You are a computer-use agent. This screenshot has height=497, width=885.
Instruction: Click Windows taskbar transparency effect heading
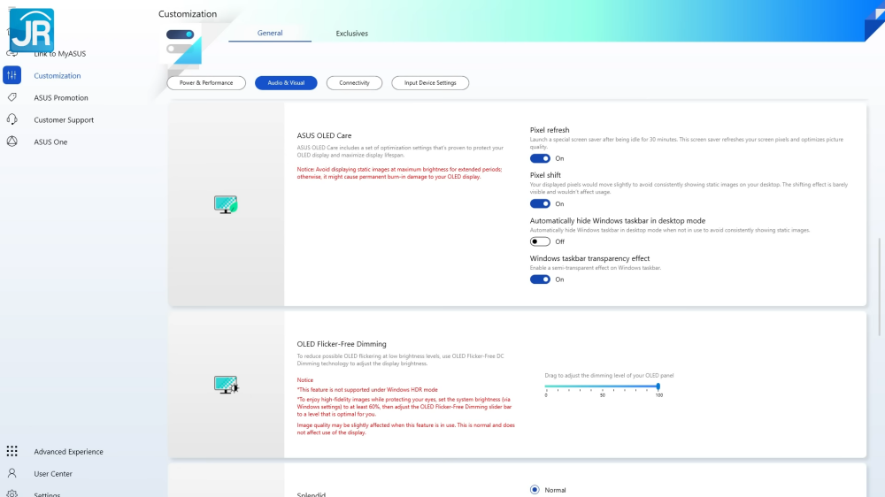click(589, 258)
